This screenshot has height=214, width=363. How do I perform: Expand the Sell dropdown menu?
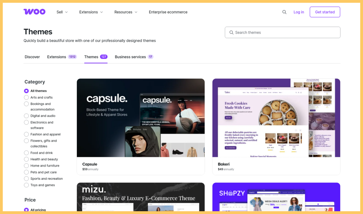(x=62, y=12)
